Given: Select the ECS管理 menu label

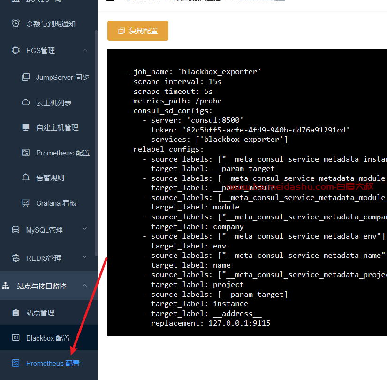Looking at the screenshot, I should [x=40, y=51].
